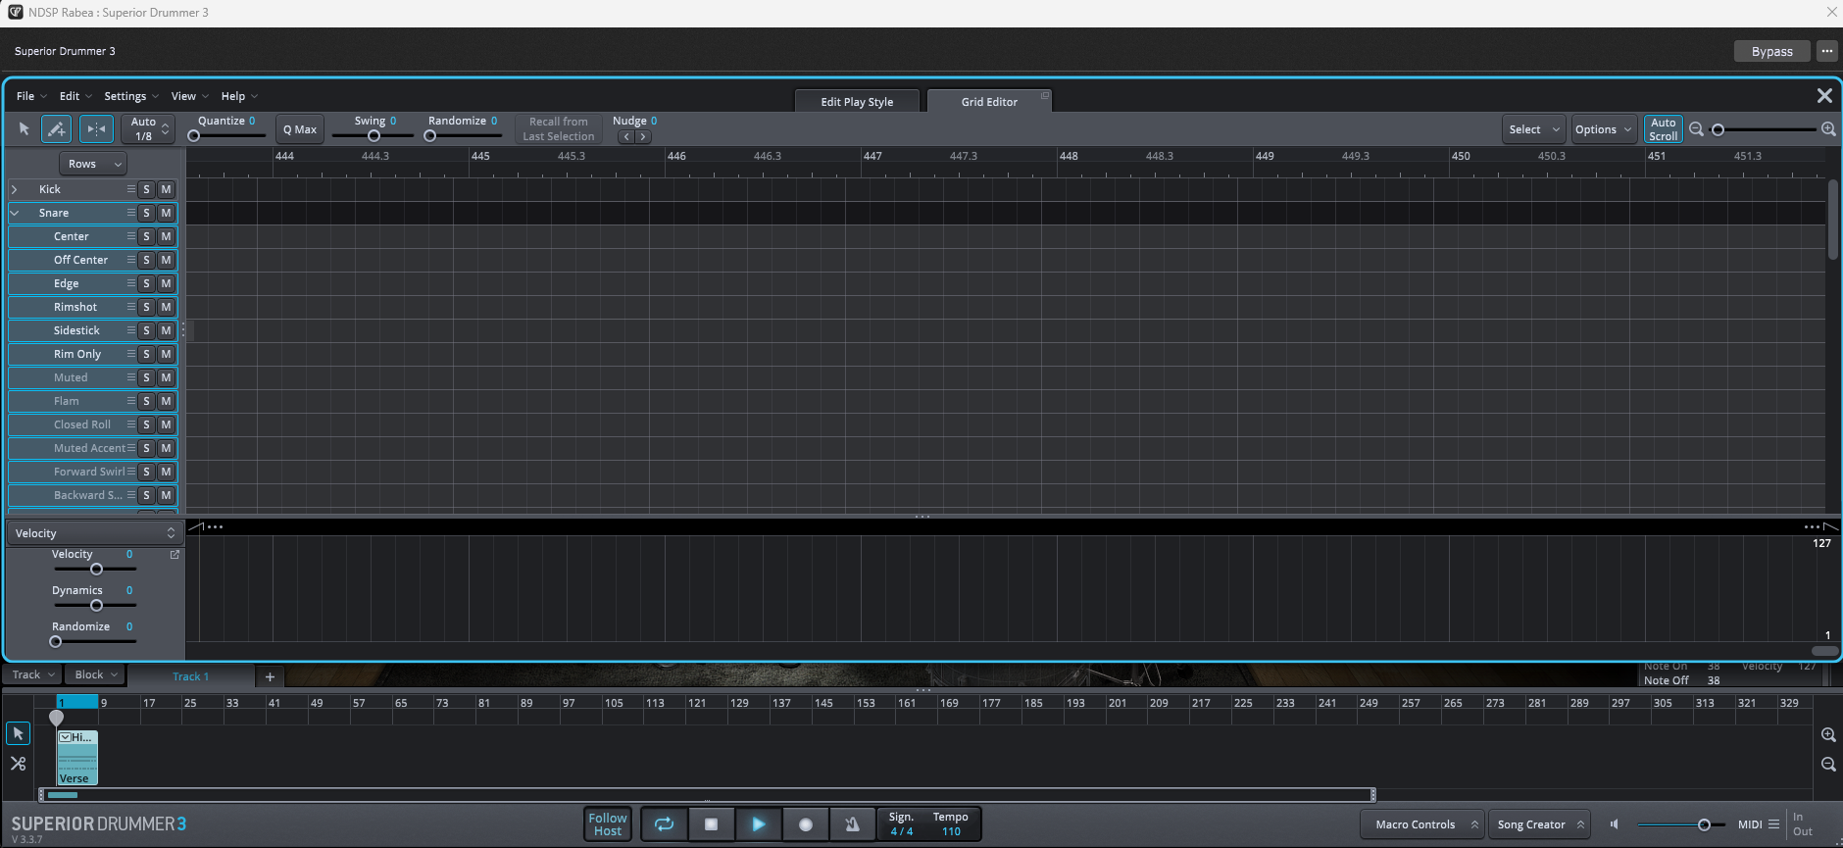Expand the Kick row
Viewport: 1843px width, 848px height.
14,189
